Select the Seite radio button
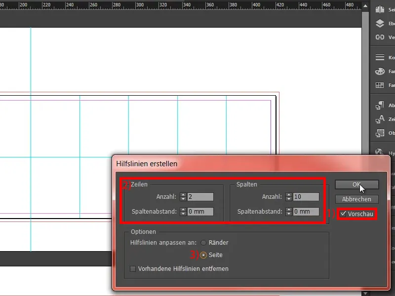Image resolution: width=395 pixels, height=296 pixels. [203, 255]
